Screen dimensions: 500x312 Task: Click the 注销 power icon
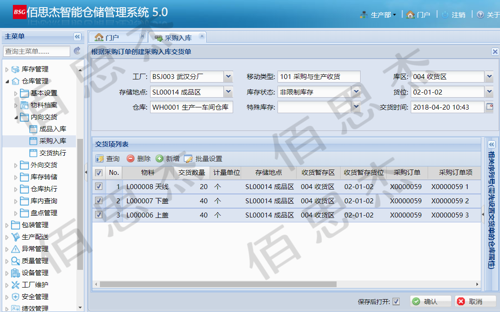445,15
